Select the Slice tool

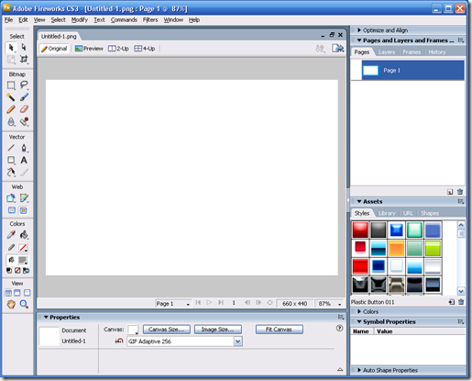(x=24, y=198)
